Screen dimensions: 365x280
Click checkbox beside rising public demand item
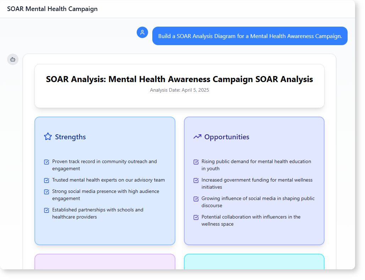tap(196, 162)
